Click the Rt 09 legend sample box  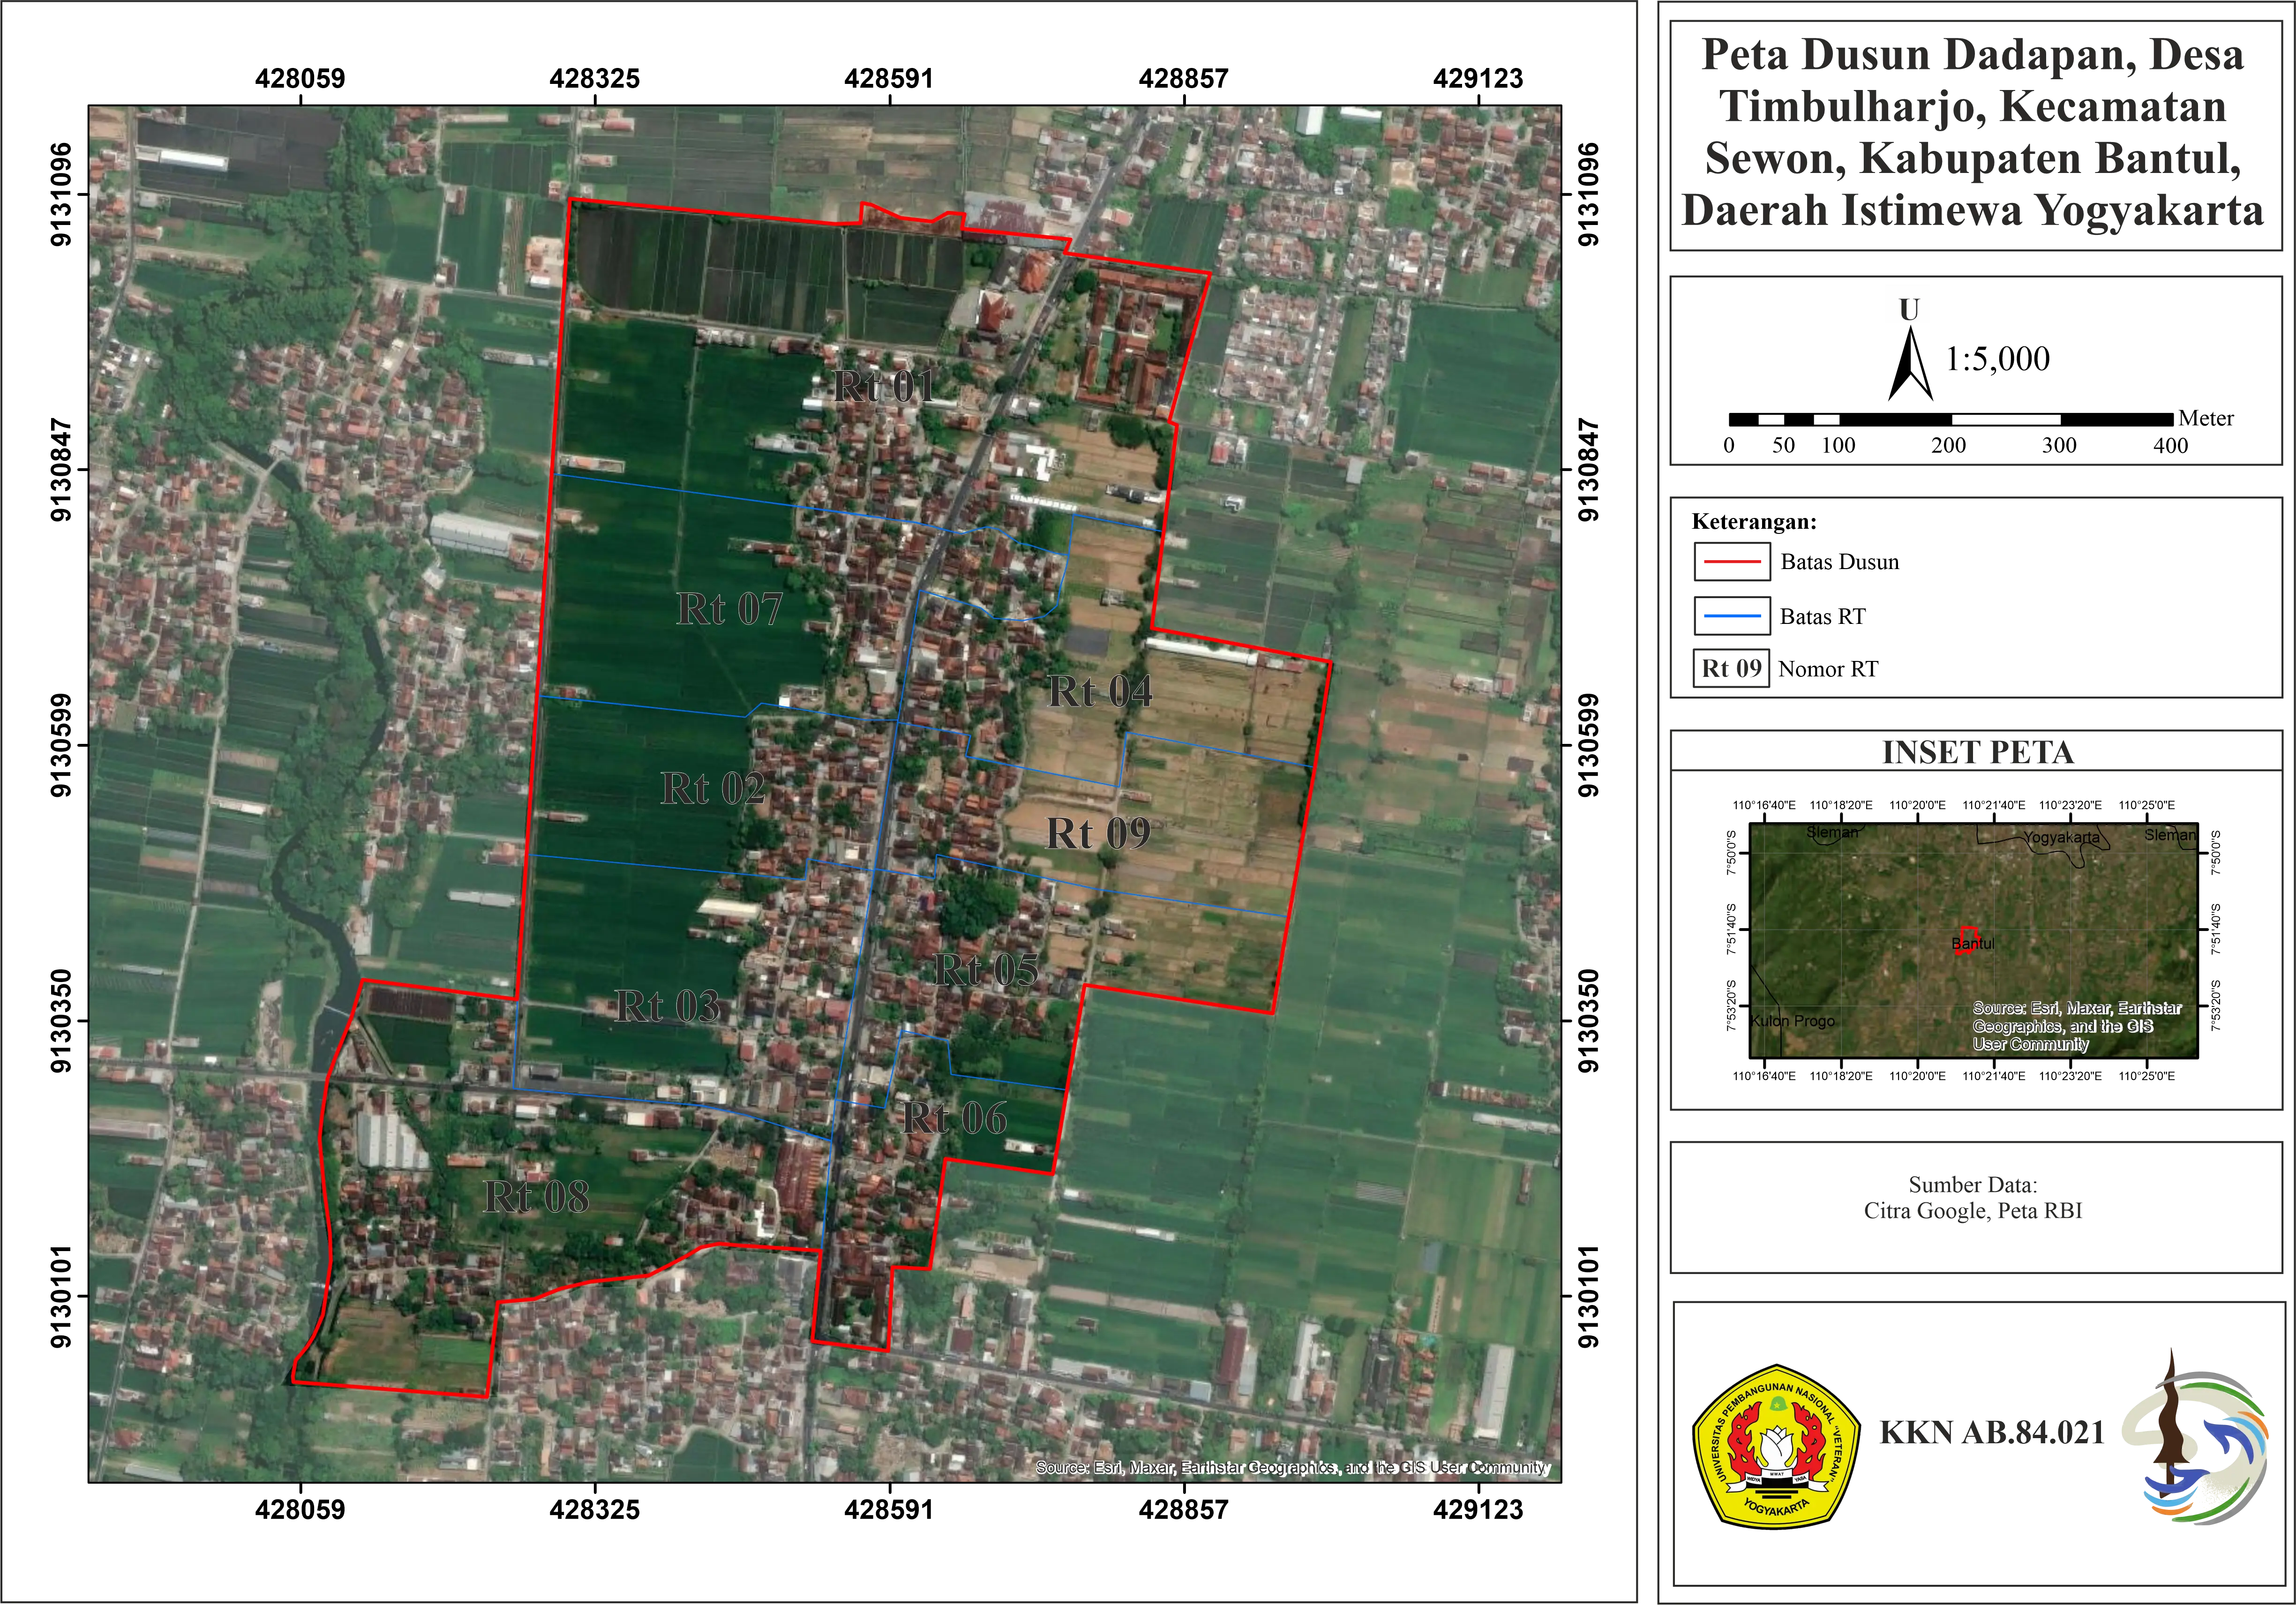[1731, 668]
